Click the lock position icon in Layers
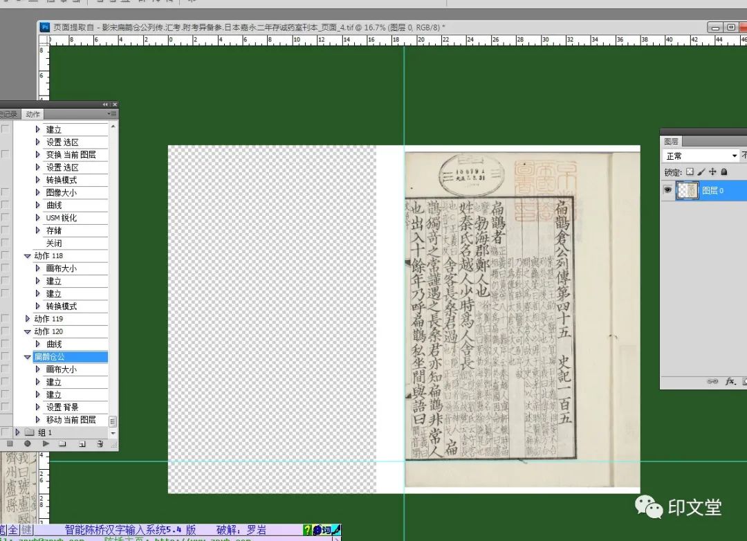The height and width of the screenshot is (541, 747). [712, 172]
